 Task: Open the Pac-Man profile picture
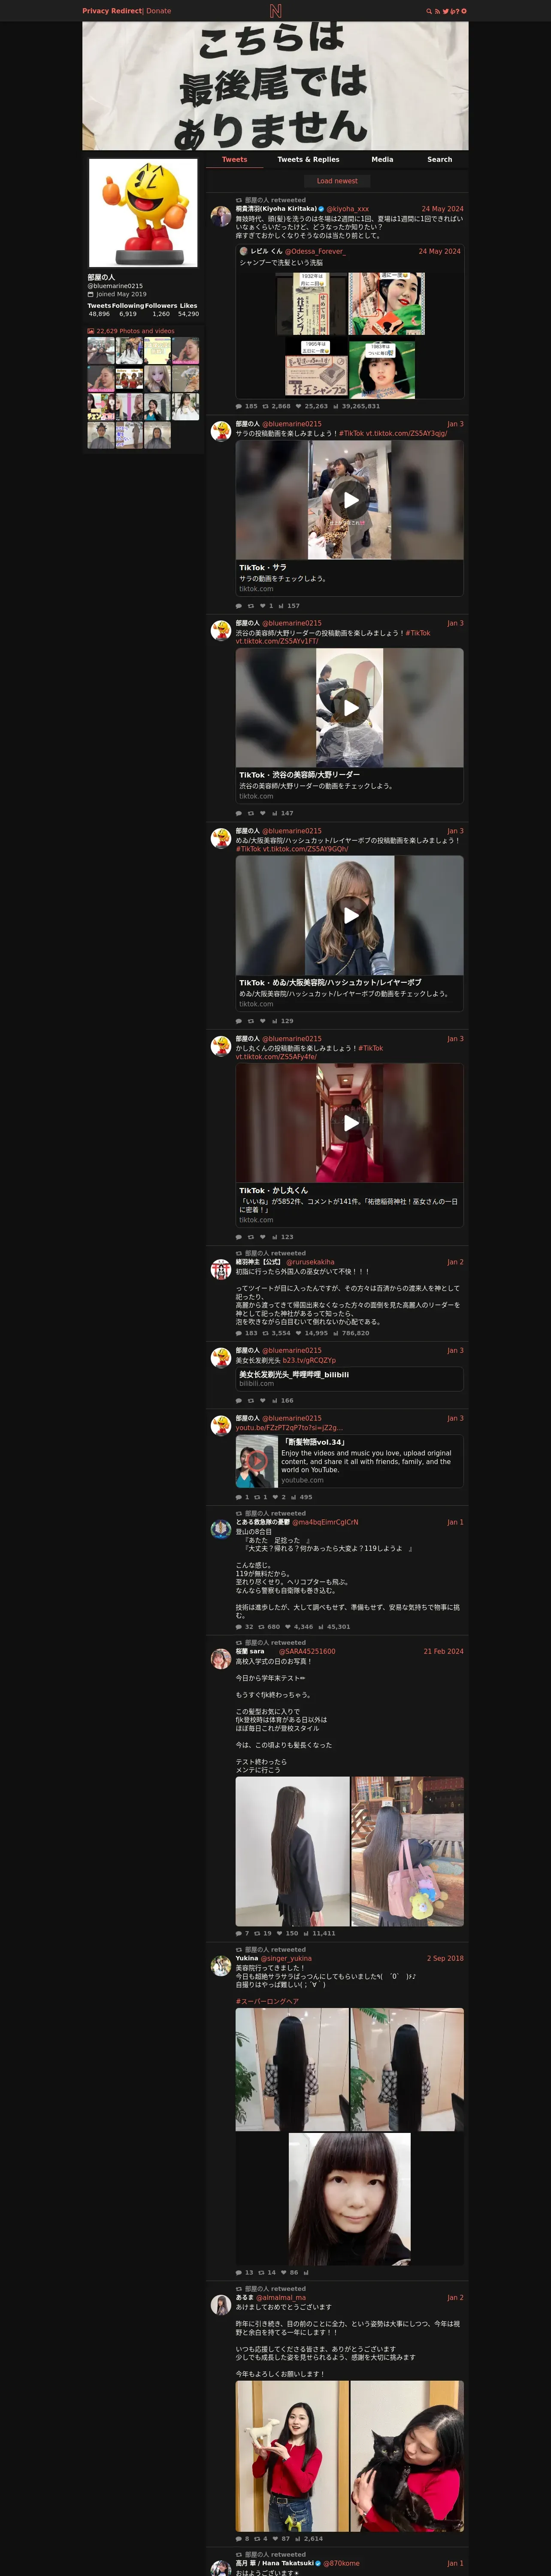[143, 212]
